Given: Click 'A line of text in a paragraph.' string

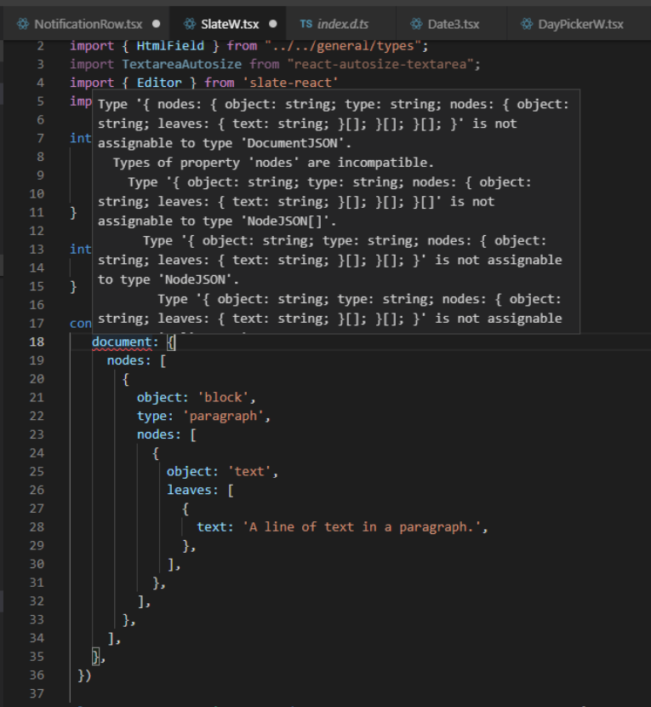Looking at the screenshot, I should [362, 527].
